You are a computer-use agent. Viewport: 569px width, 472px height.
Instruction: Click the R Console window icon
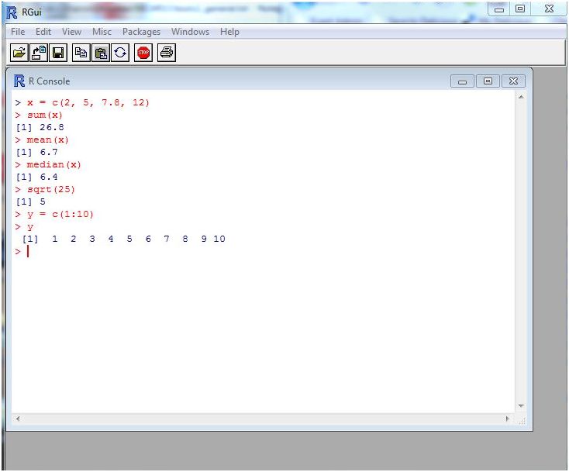[x=19, y=81]
